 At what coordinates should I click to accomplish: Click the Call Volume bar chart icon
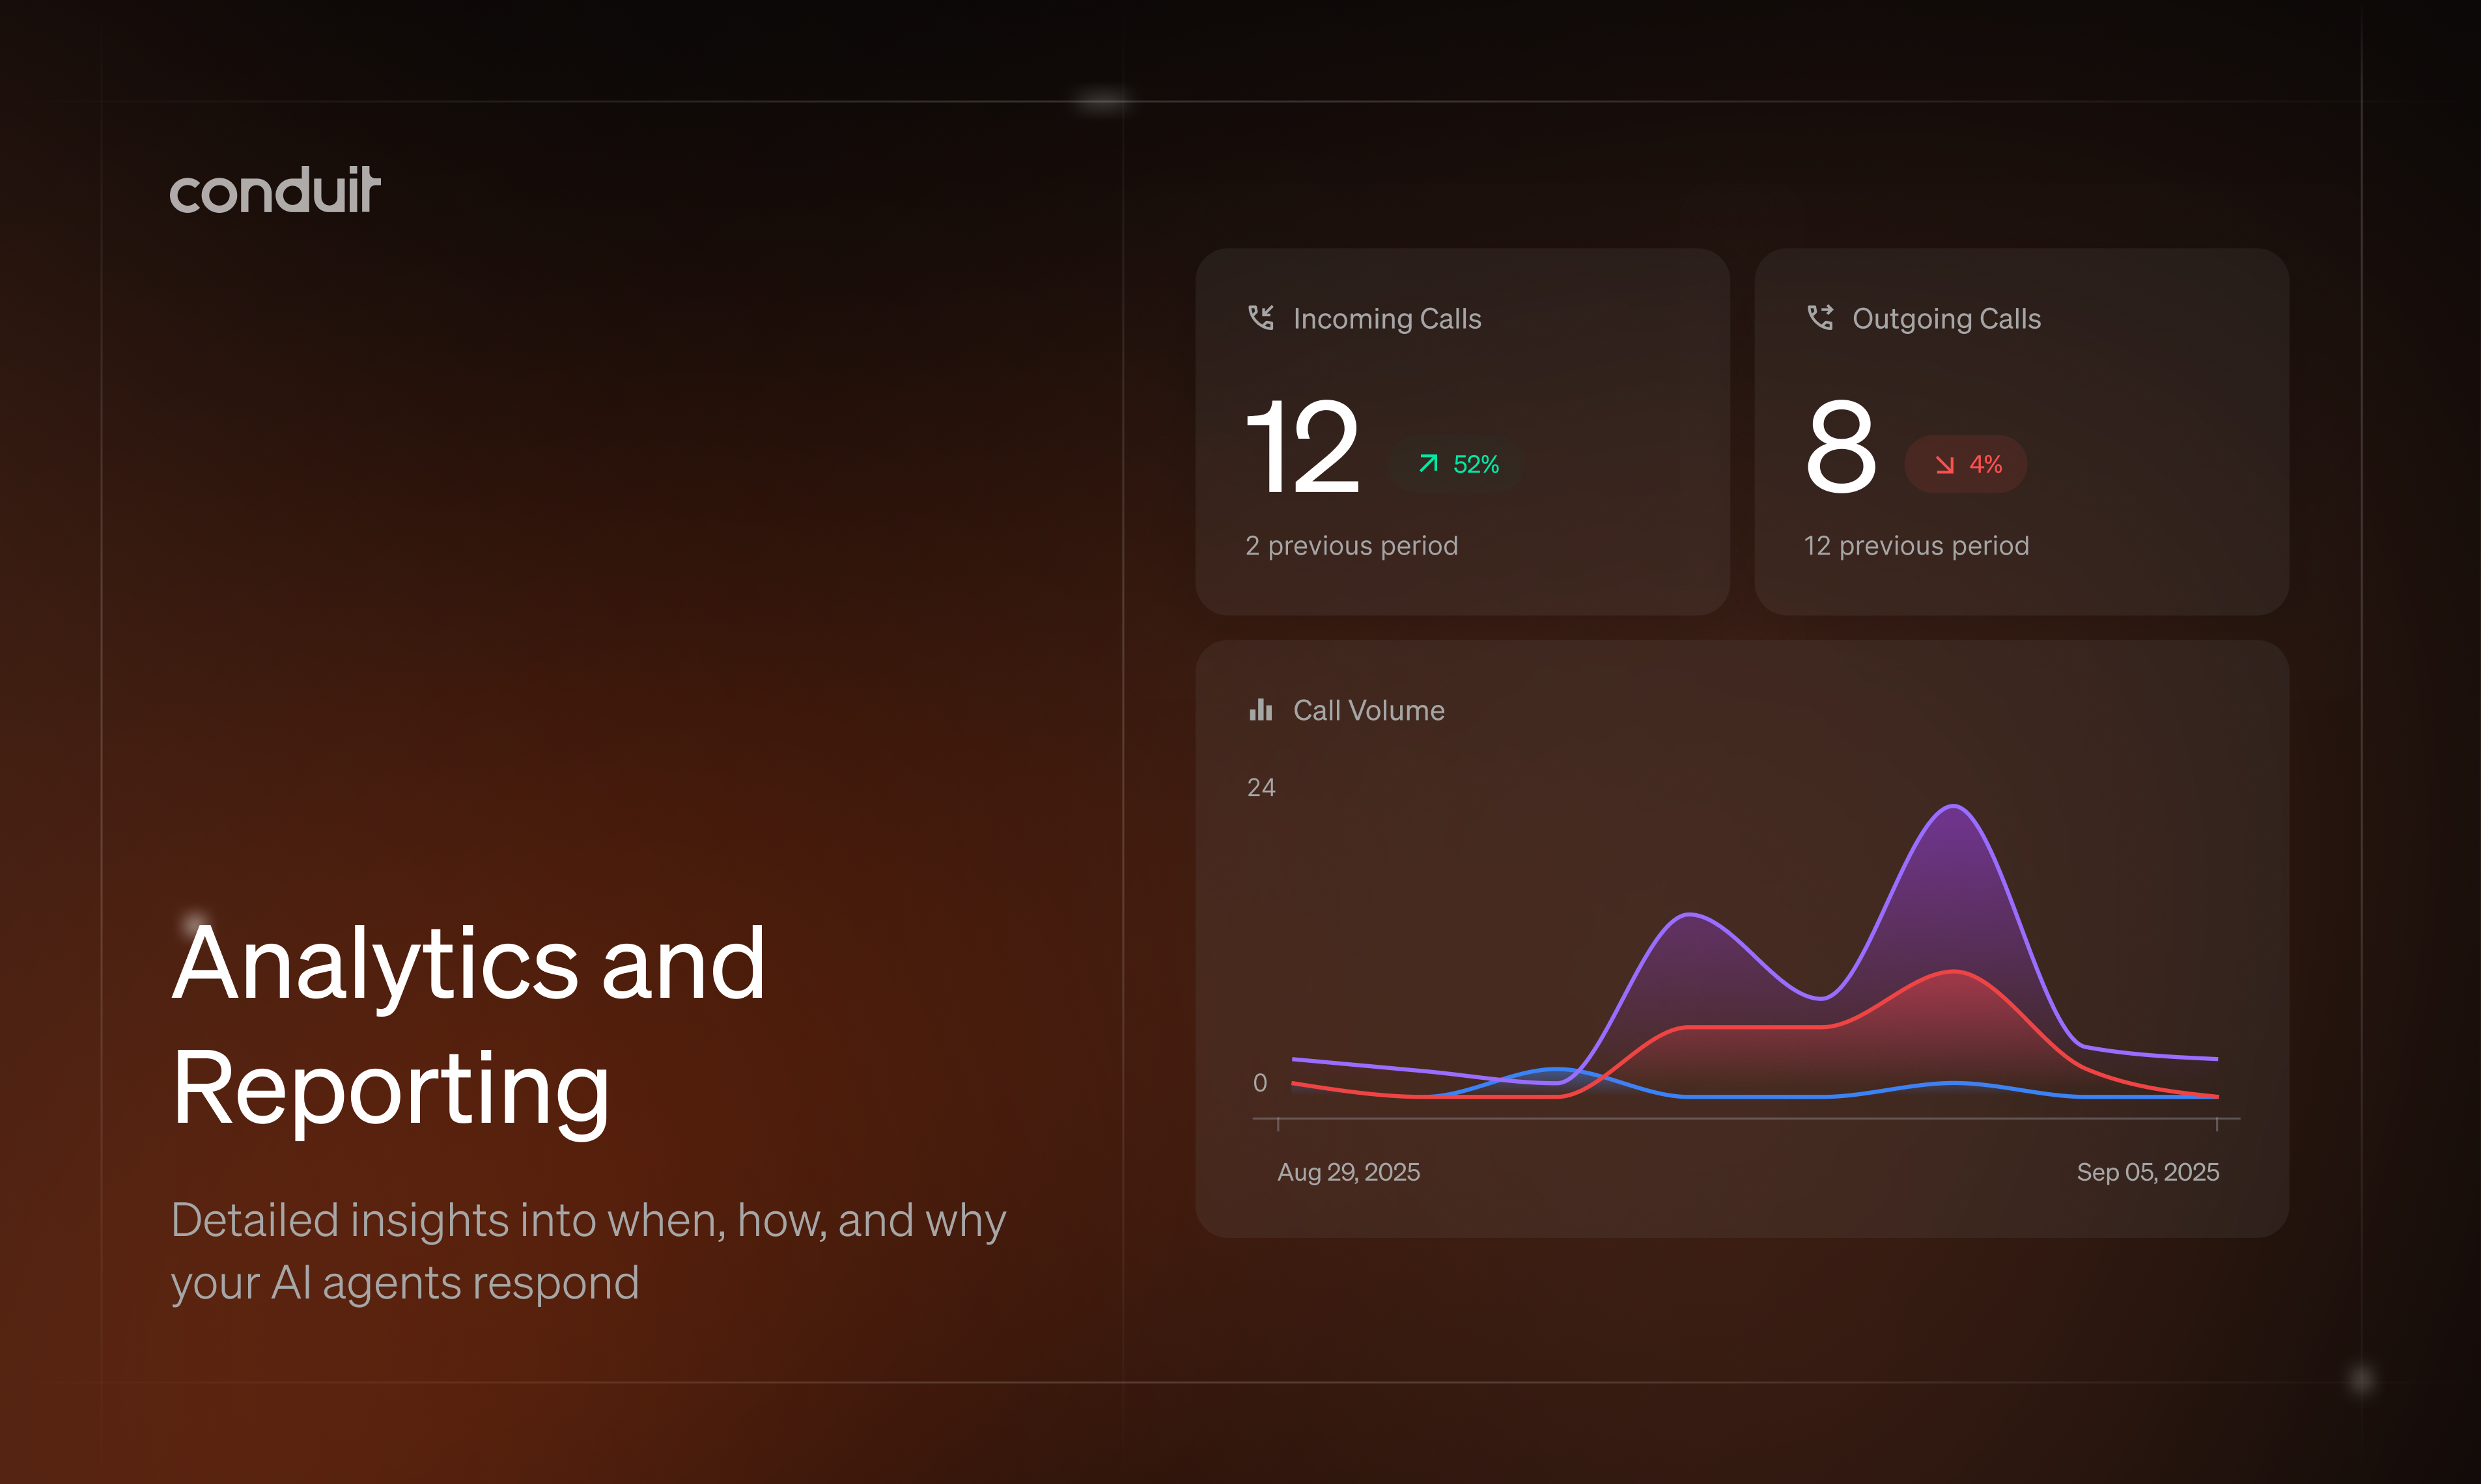pos(1261,710)
